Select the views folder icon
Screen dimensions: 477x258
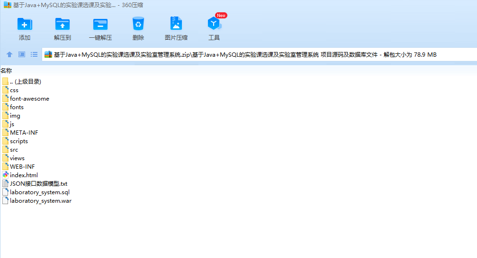(x=5, y=158)
